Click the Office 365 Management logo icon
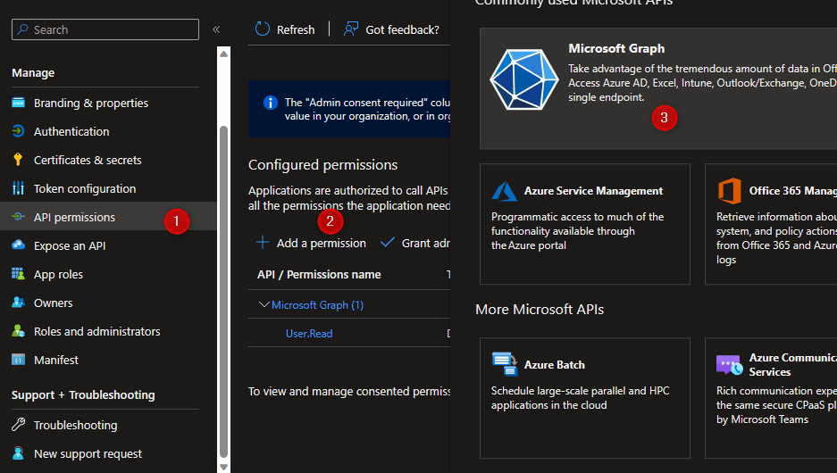The width and height of the screenshot is (837, 473). [729, 191]
